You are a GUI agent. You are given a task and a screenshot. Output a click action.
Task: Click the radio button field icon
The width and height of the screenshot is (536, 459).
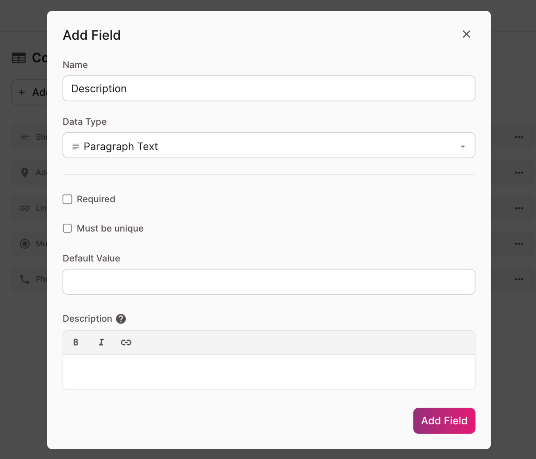click(x=25, y=244)
